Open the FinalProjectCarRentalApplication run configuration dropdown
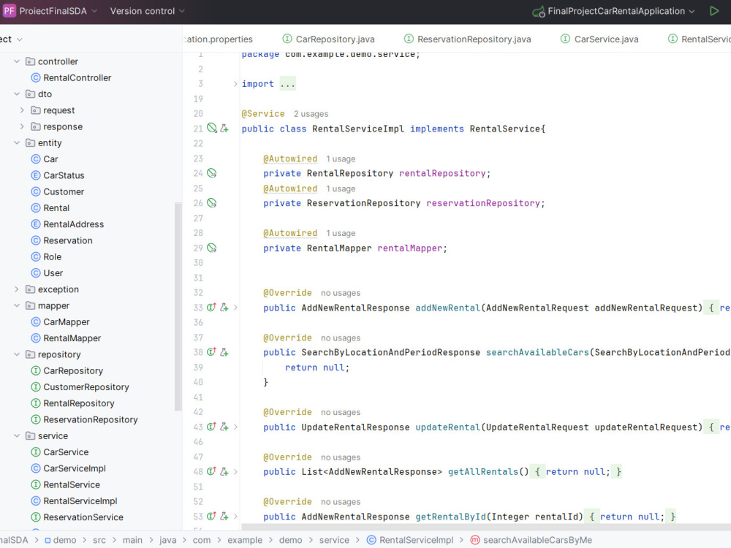This screenshot has width=731, height=548. point(613,11)
